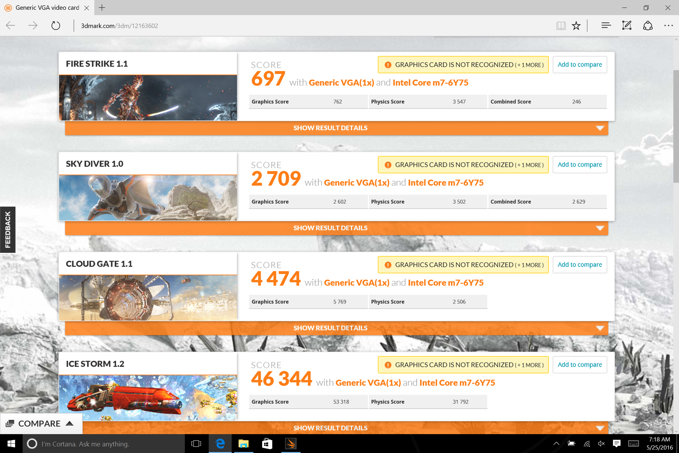This screenshot has width=679, height=453.
Task: Click the Cloud Gate score 4 474
Action: pos(276,279)
